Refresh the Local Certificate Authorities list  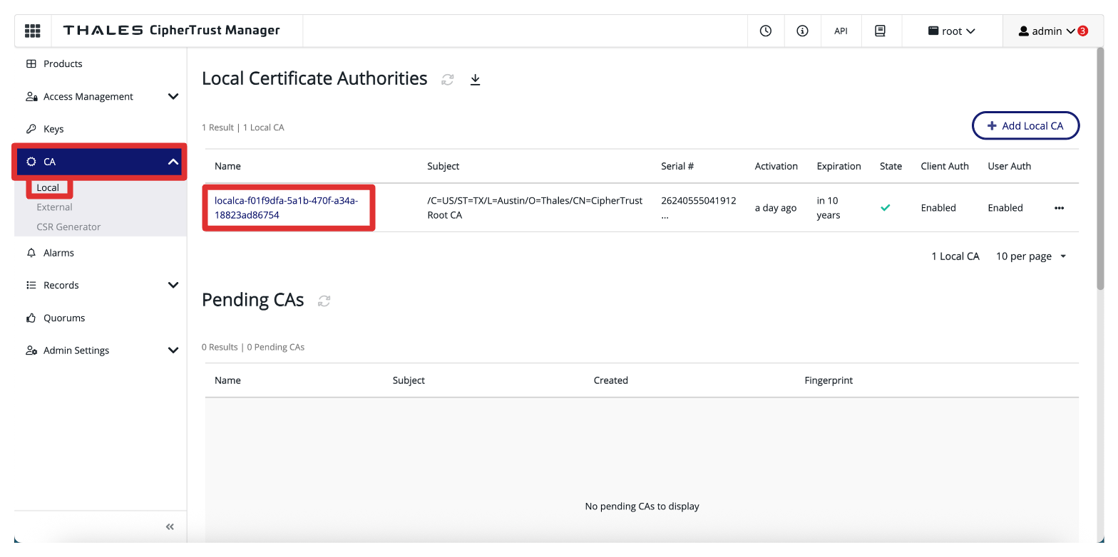click(448, 80)
